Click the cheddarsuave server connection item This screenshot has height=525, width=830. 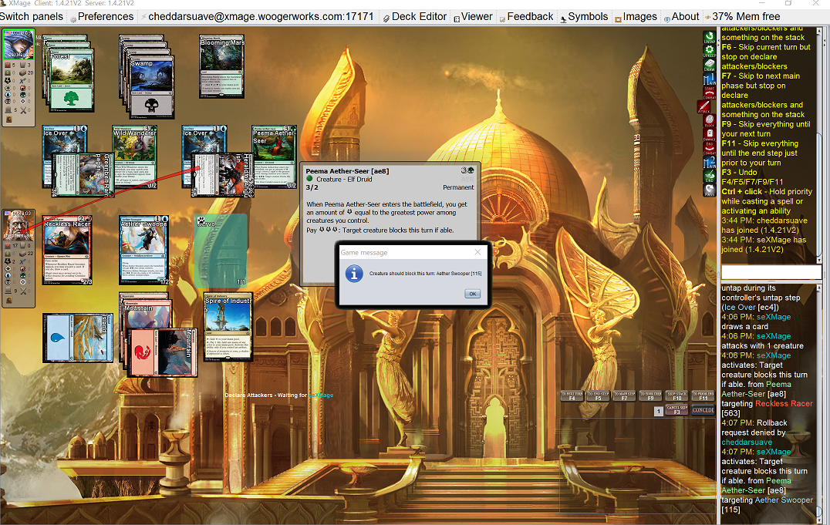pos(257,16)
